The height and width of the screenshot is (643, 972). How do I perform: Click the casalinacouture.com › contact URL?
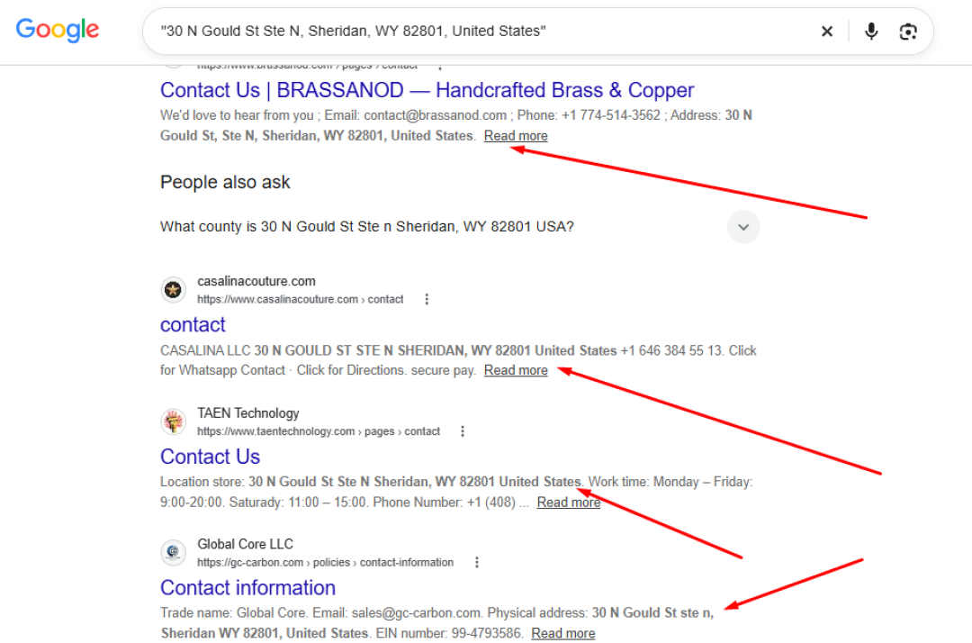(300, 300)
